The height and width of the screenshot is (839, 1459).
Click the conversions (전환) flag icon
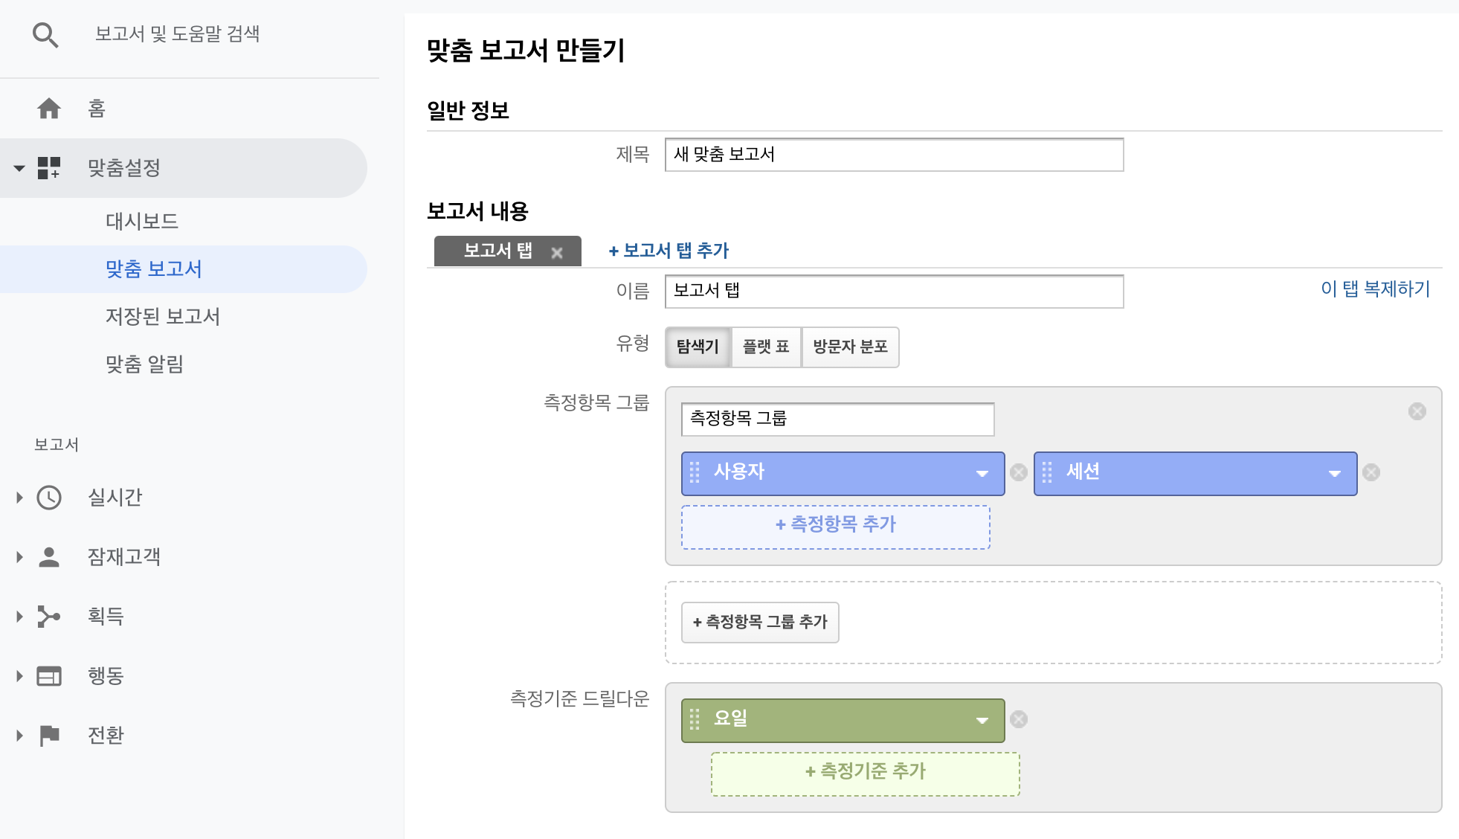pyautogui.click(x=49, y=736)
